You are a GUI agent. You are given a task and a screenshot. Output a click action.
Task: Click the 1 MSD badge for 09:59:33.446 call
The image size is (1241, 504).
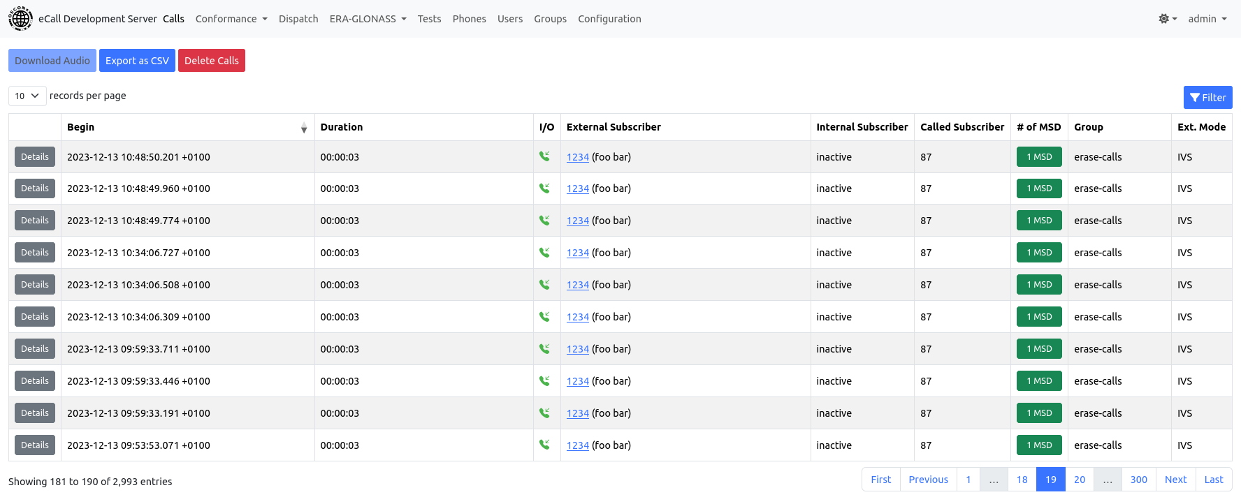[x=1039, y=381]
